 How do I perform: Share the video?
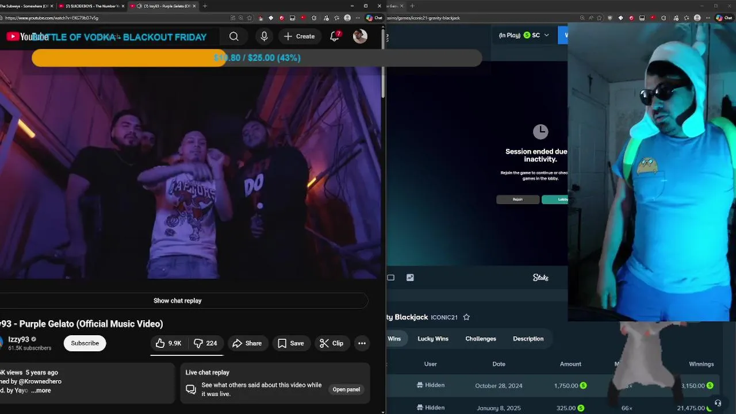pyautogui.click(x=247, y=343)
